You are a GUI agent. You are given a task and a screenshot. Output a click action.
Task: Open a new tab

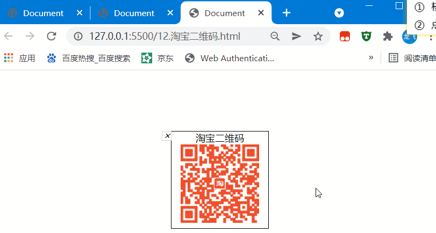click(287, 13)
